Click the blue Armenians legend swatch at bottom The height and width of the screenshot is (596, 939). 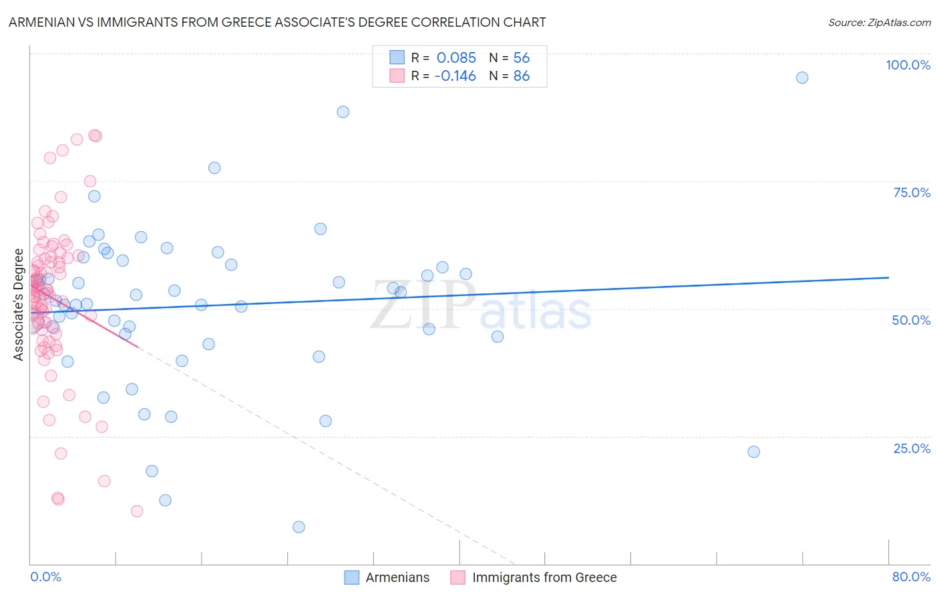click(352, 577)
